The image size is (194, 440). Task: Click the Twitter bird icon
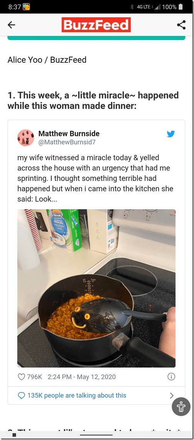(171, 134)
